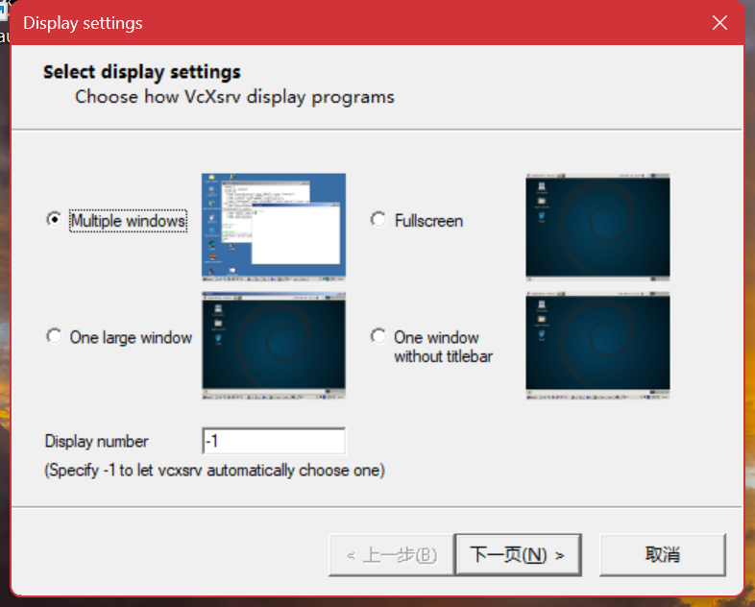The image size is (755, 607).
Task: Click the One large window preview image
Action: [x=274, y=346]
